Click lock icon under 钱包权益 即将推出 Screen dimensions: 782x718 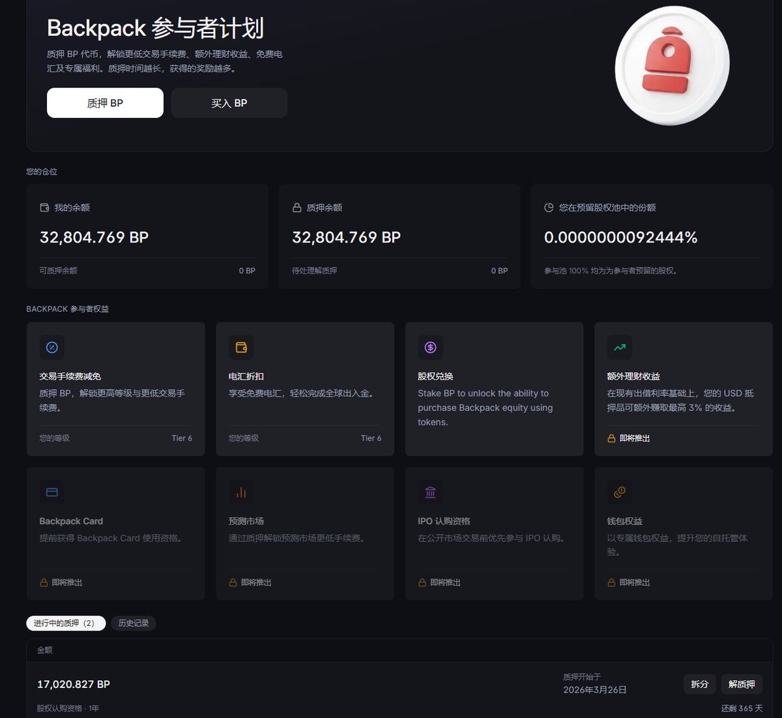coord(611,582)
